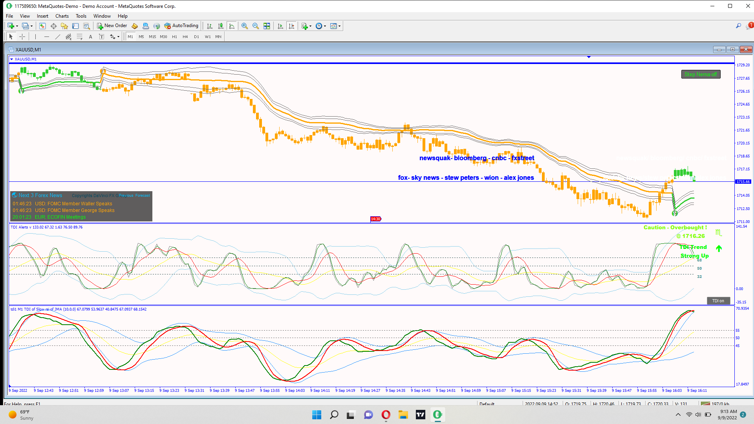
Task: Click the Zoom In magnifier icon
Action: click(x=245, y=26)
